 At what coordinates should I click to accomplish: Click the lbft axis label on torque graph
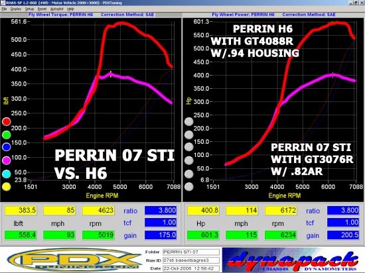[x=6, y=101]
